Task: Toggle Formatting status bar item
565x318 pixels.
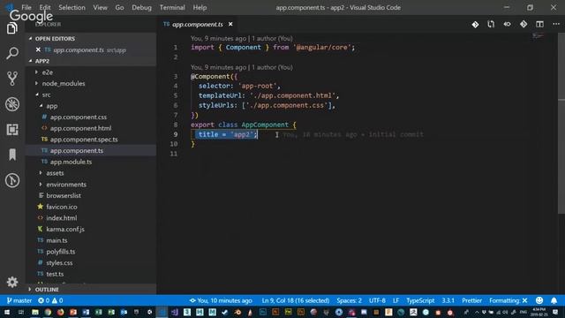Action: (508, 300)
